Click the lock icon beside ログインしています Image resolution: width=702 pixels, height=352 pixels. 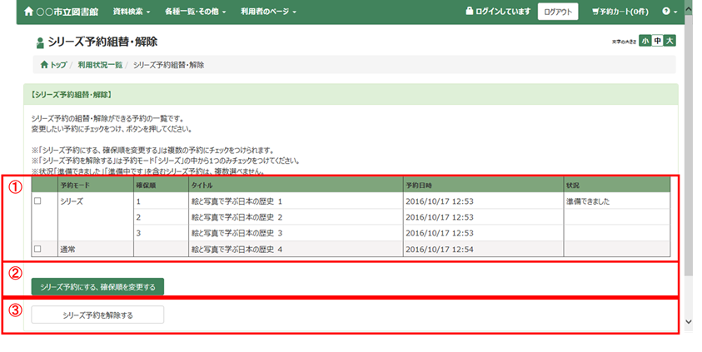pyautogui.click(x=470, y=12)
